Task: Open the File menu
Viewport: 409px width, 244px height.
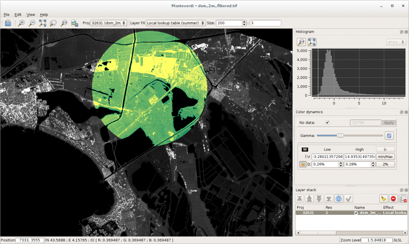Action: [x=7, y=14]
